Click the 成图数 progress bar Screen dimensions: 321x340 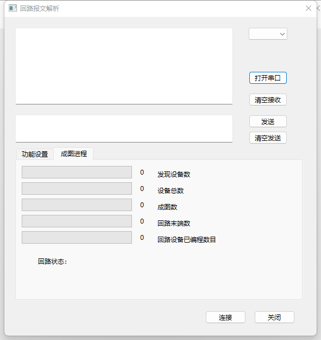click(x=77, y=205)
